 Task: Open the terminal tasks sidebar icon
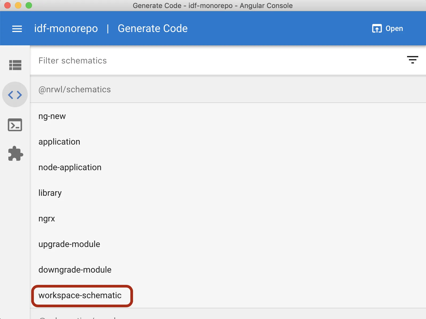(15, 125)
